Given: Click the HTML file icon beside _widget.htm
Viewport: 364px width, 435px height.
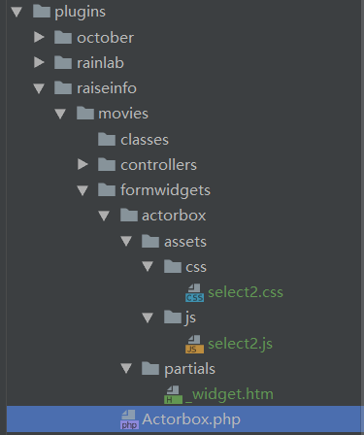Looking at the screenshot, I should coord(173,395).
